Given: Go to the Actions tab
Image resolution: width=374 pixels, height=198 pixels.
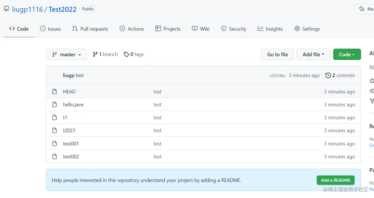Looking at the screenshot, I should [x=132, y=29].
